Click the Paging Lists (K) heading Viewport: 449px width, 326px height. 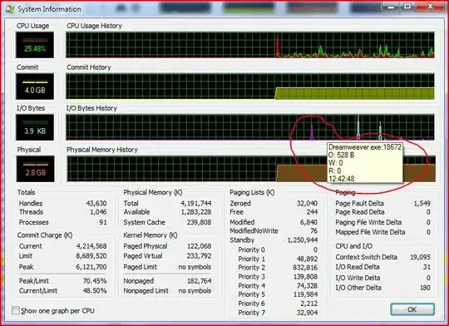pyautogui.click(x=252, y=192)
